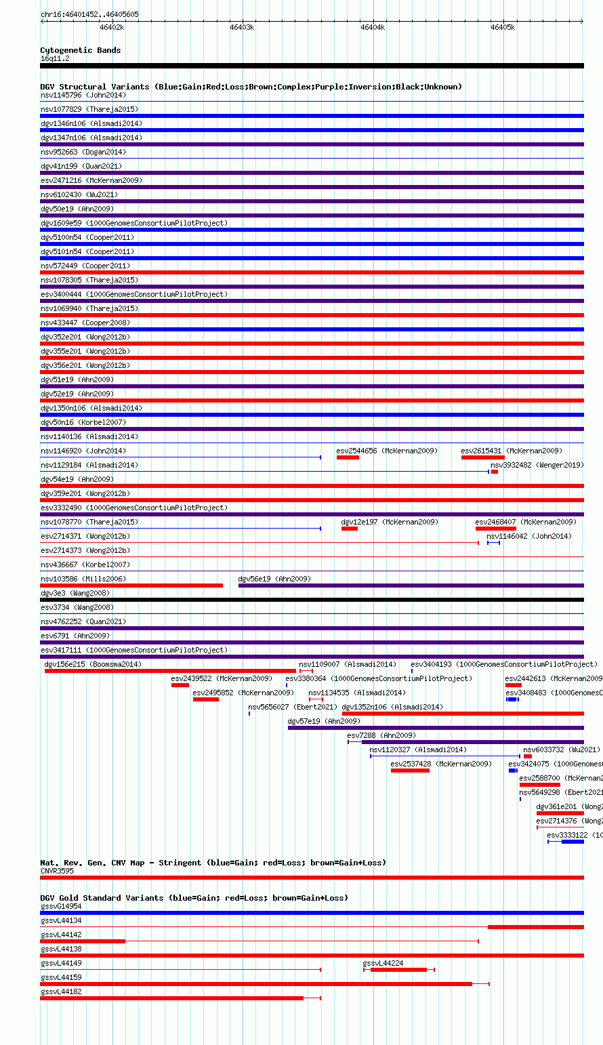Click the gssvL44182 loss bar
Screen dimensions: 603x1045
tap(181, 998)
